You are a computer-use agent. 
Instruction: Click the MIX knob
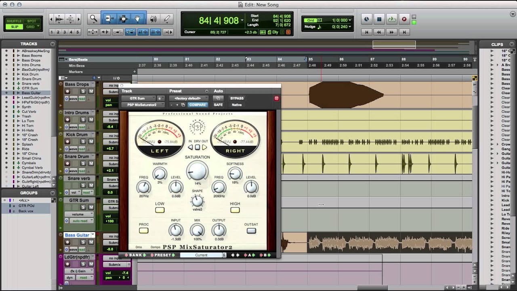click(x=197, y=230)
